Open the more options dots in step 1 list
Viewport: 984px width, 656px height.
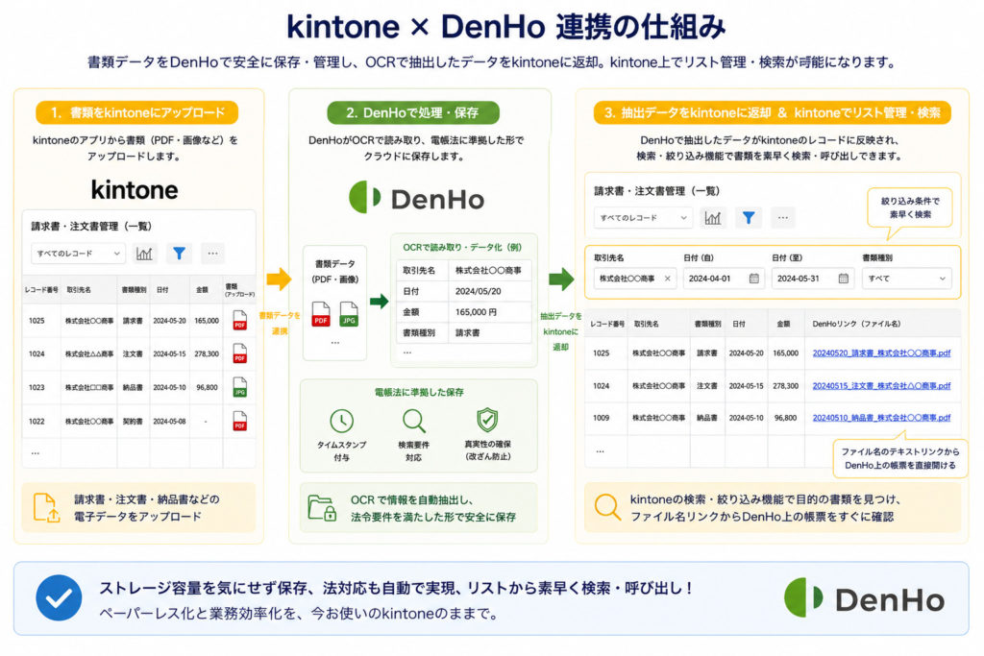tap(212, 254)
